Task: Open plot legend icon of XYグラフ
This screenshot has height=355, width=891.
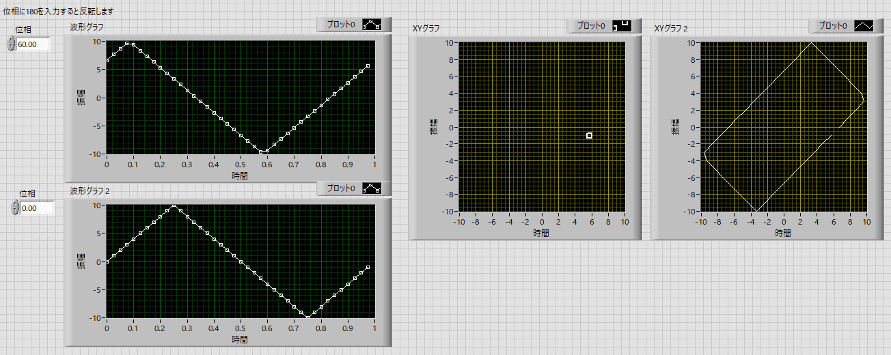Action: pyautogui.click(x=622, y=26)
